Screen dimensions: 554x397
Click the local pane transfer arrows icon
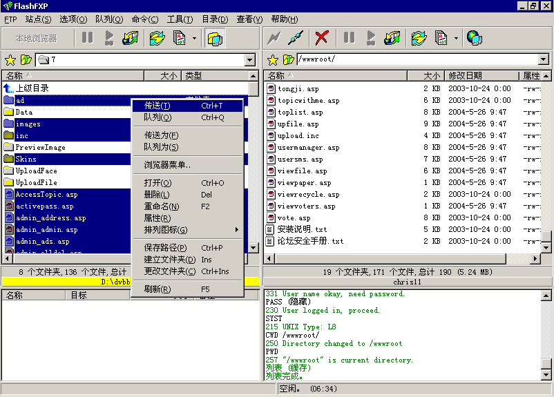point(131,38)
